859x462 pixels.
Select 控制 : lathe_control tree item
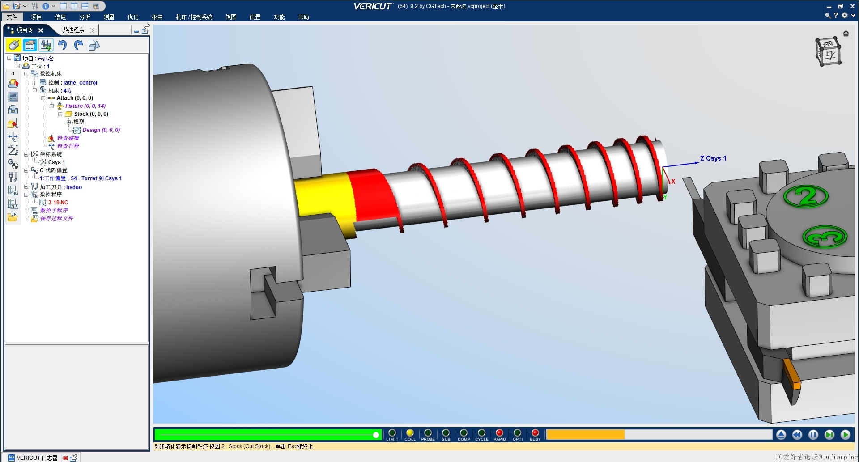coord(72,83)
